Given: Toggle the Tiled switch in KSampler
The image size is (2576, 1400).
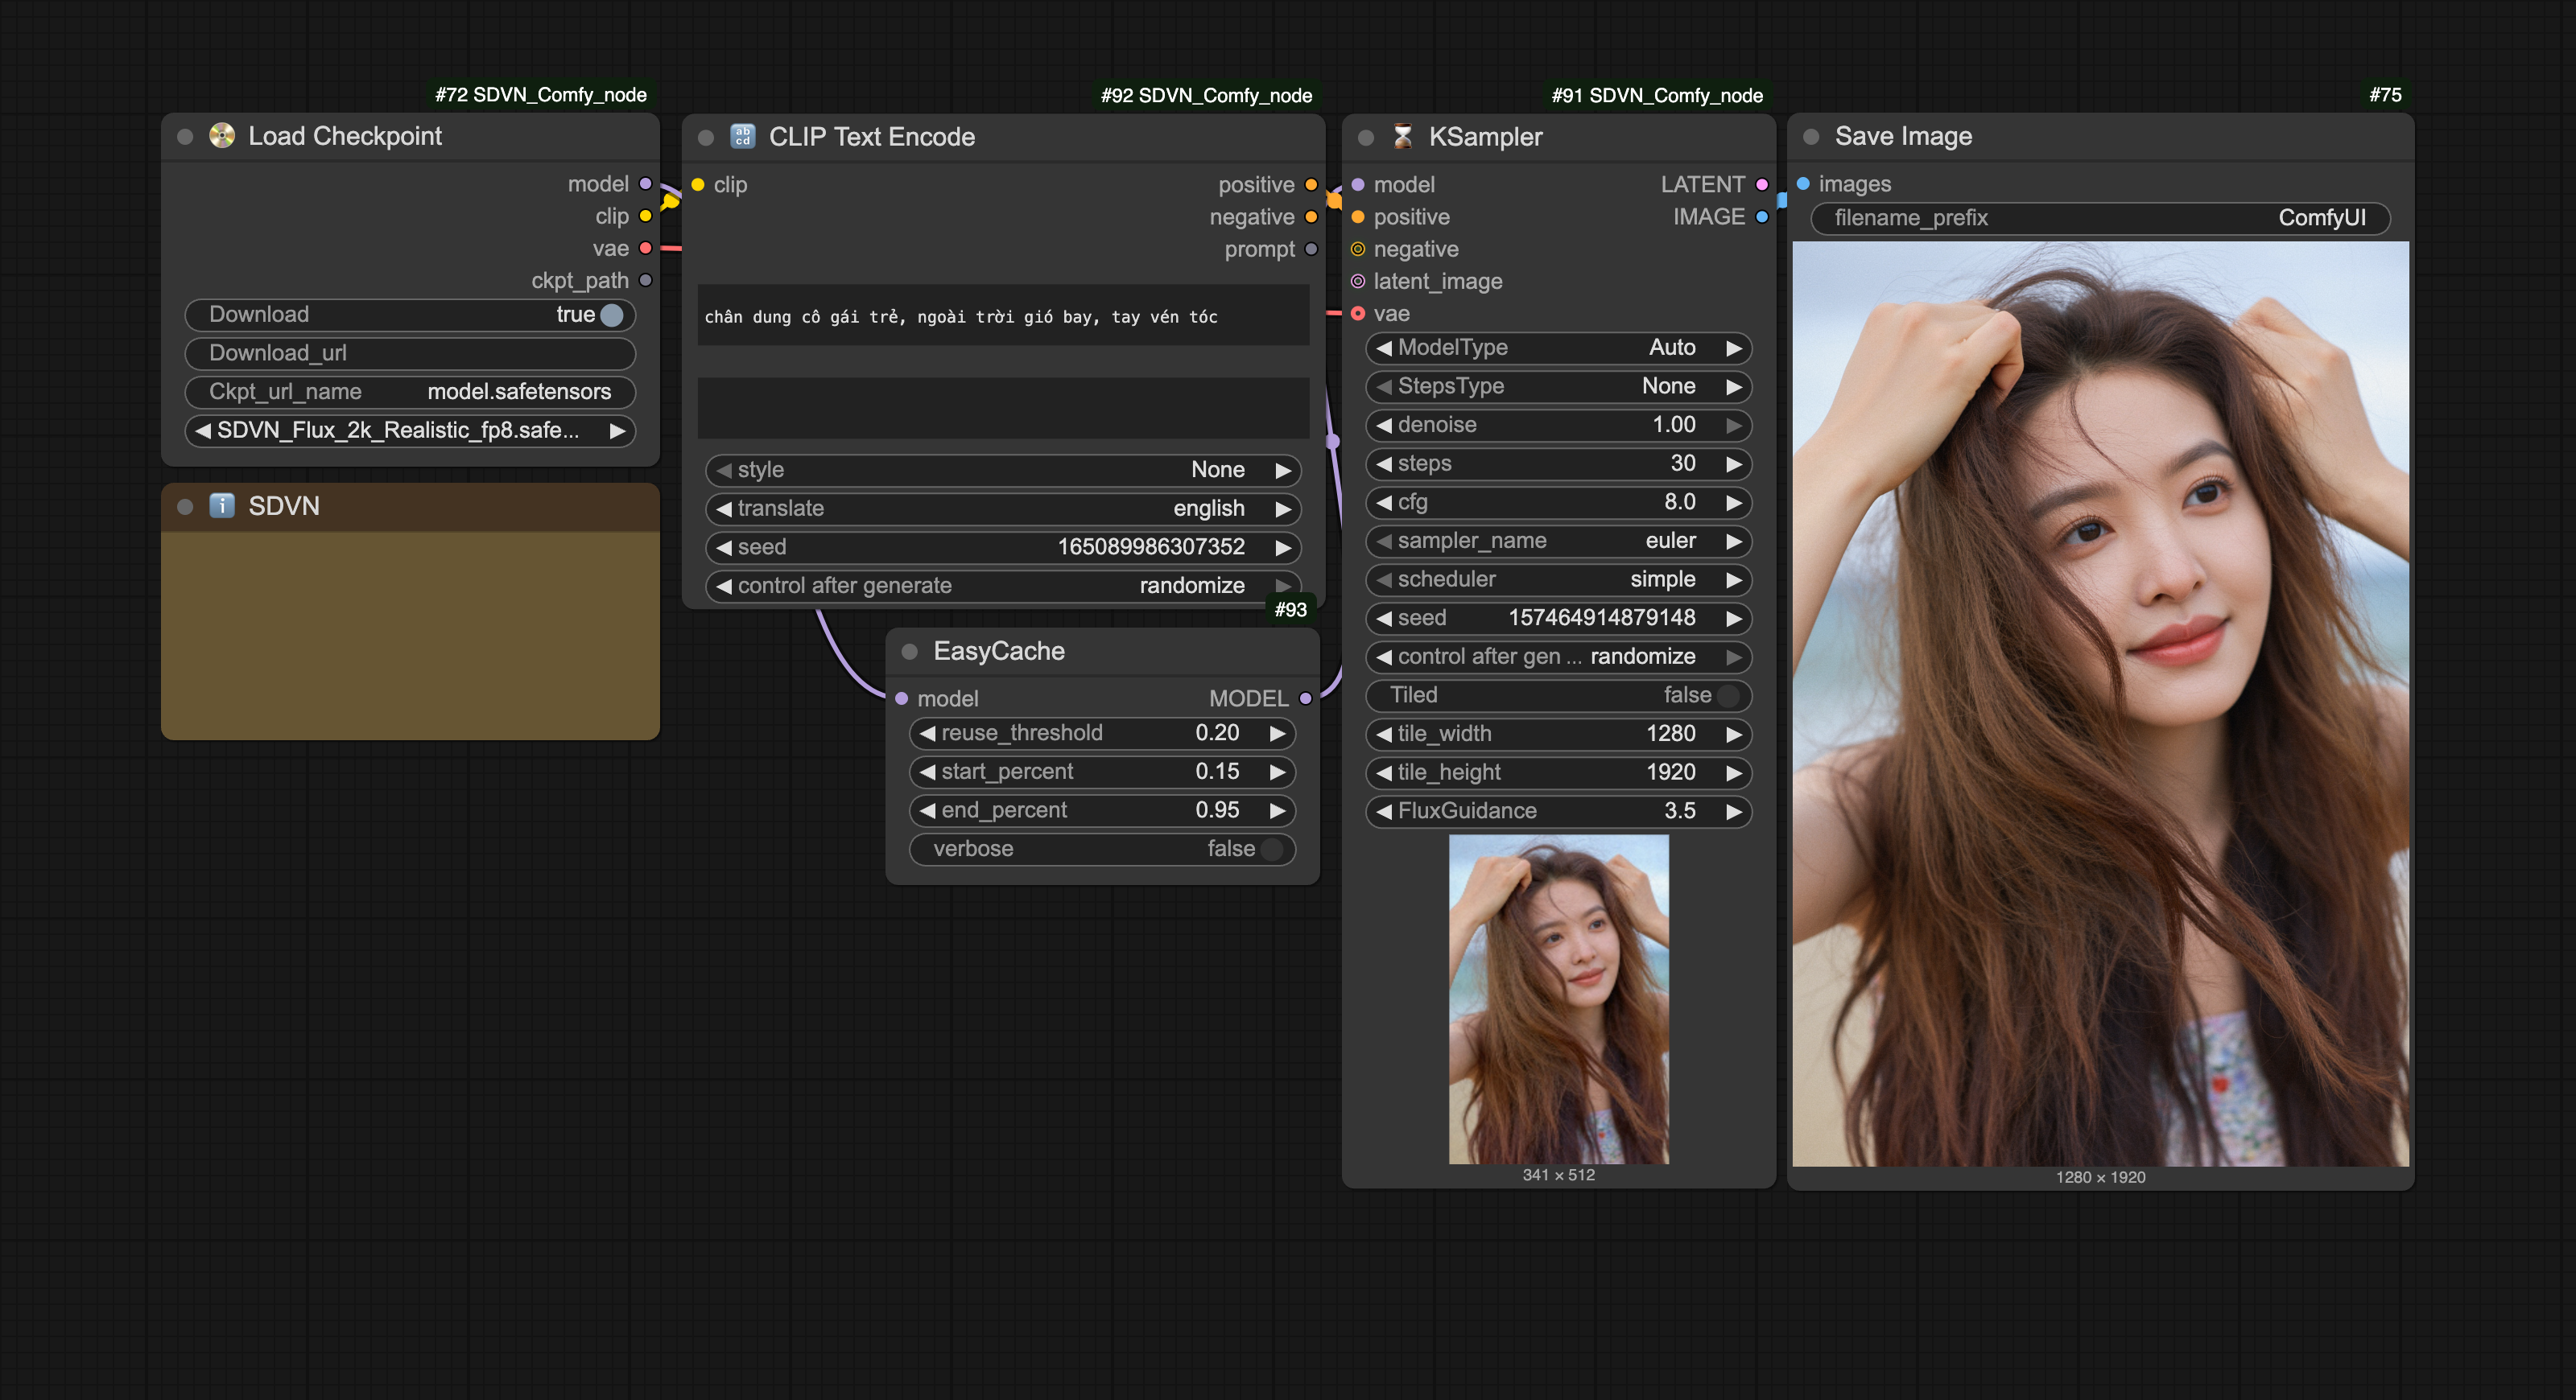Looking at the screenshot, I should point(1728,695).
